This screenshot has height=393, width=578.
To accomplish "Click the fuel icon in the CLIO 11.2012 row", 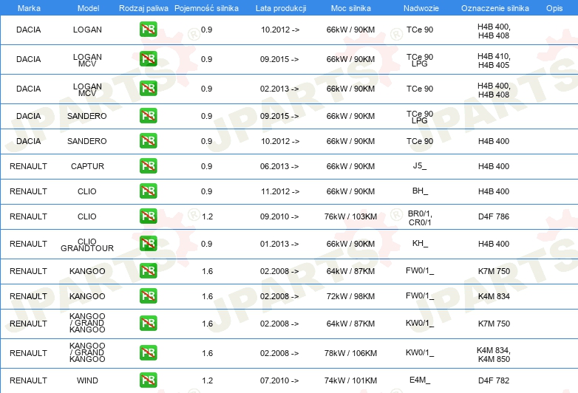I will click(x=148, y=191).
